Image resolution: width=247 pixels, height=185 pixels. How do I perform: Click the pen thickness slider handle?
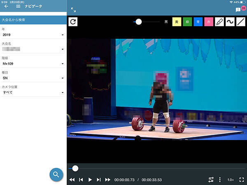tap(139, 22)
